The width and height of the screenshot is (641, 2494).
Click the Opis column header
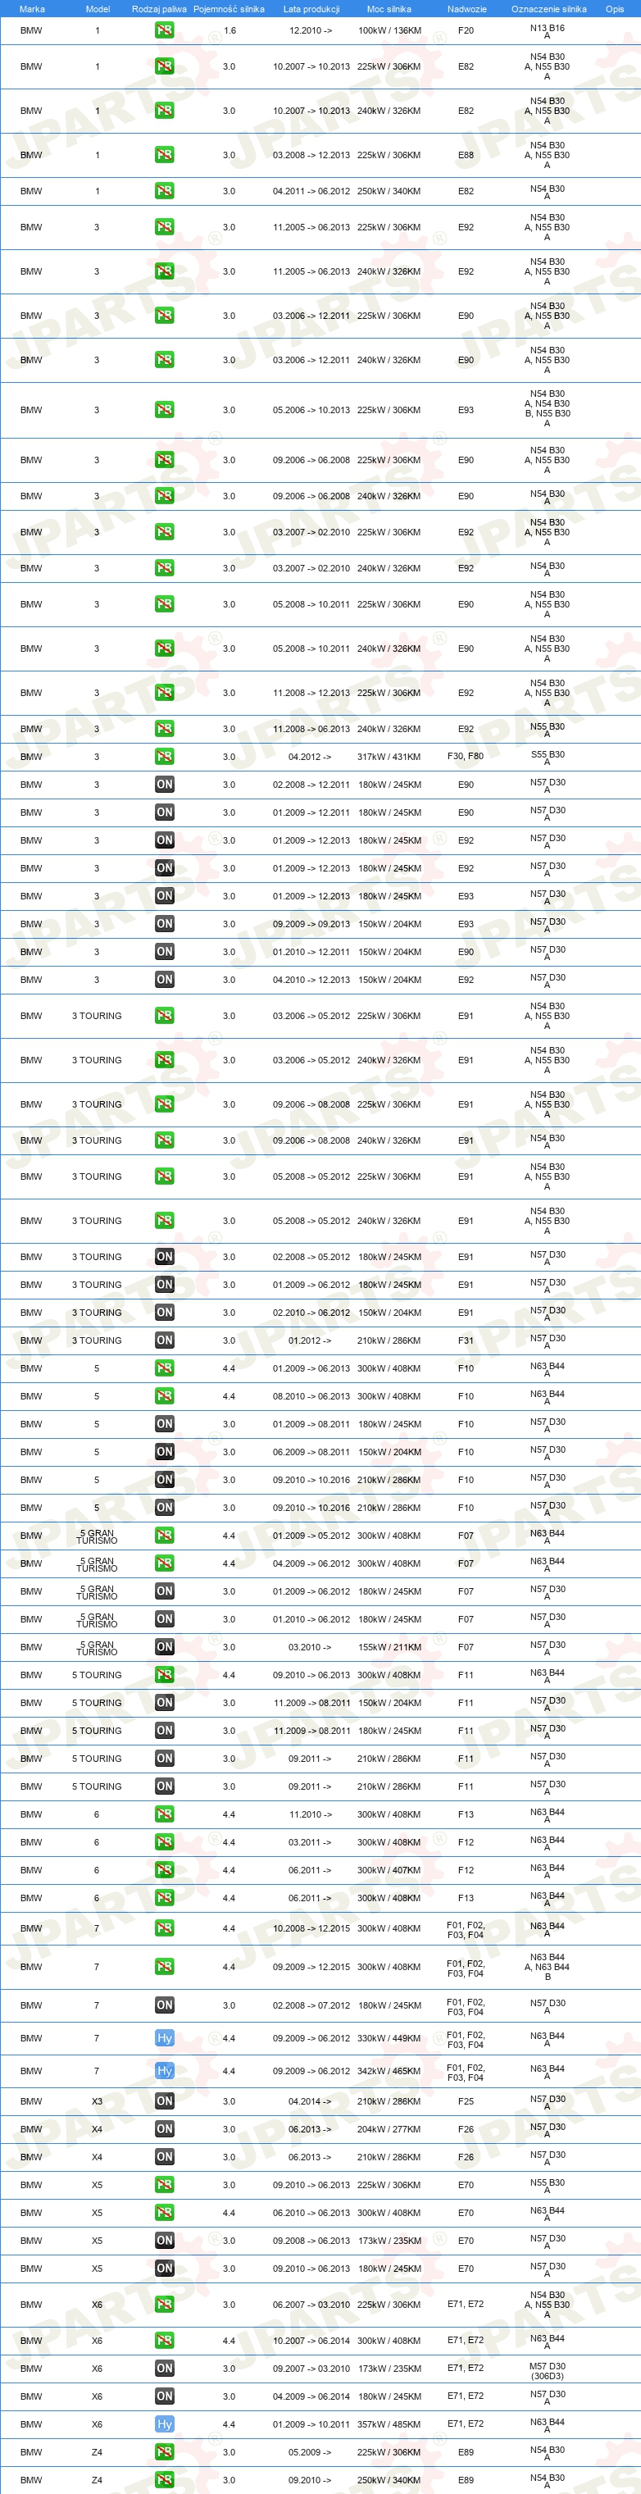tap(615, 9)
